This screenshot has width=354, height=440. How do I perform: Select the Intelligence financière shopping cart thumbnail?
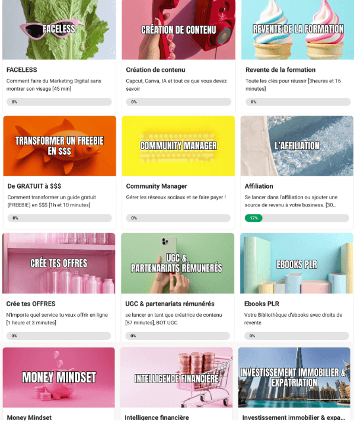[x=177, y=377]
